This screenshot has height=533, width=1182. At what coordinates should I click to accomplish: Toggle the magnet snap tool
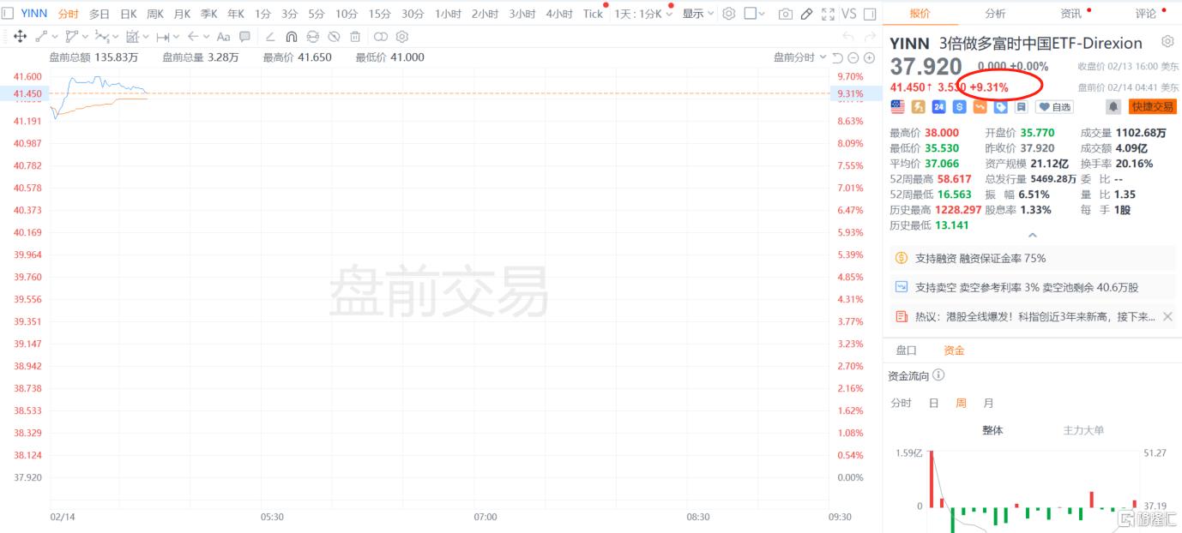(x=292, y=37)
